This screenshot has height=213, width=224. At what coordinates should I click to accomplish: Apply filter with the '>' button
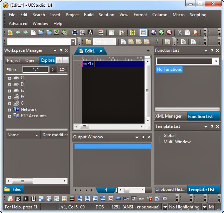pos(53,69)
